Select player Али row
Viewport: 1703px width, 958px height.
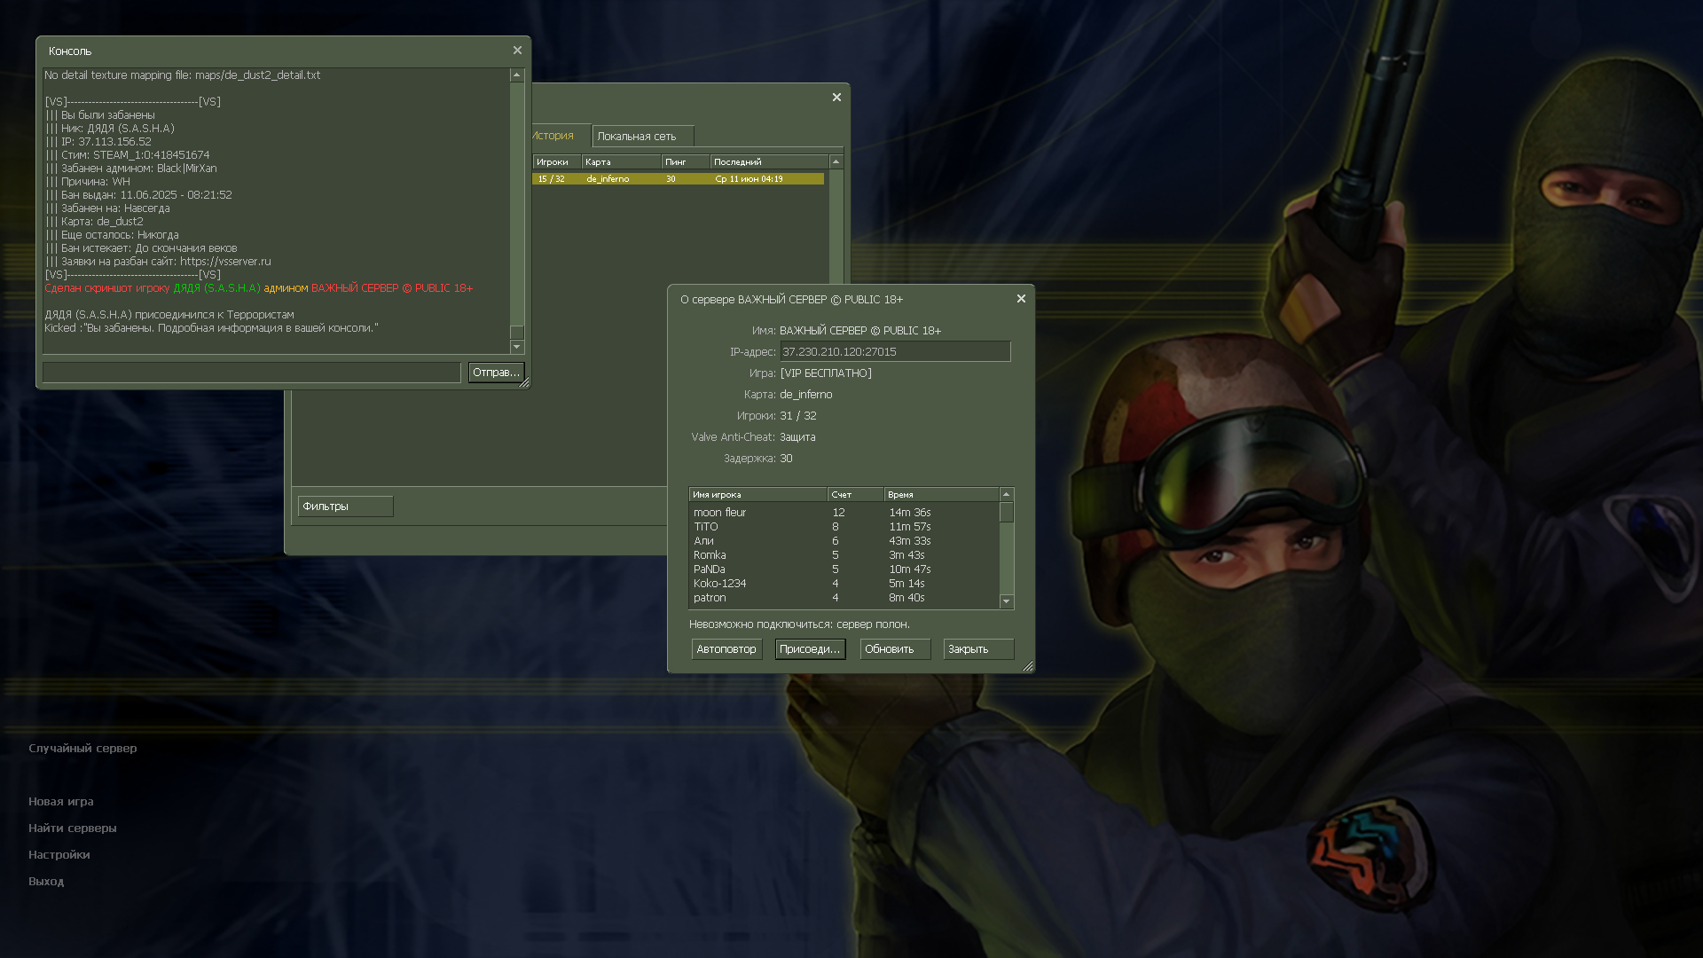(x=844, y=541)
